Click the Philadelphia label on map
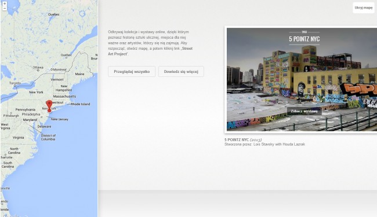The image size is (377, 217). (31, 114)
